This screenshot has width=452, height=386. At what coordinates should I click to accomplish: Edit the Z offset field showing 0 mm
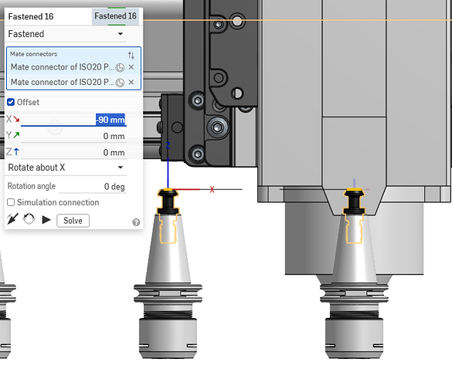[x=73, y=152]
